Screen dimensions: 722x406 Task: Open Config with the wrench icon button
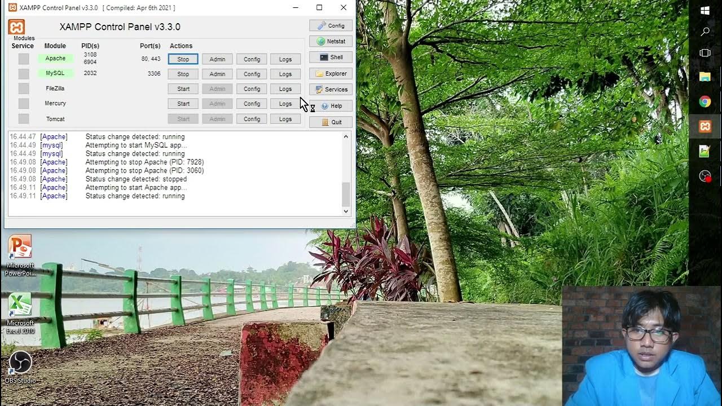(x=331, y=25)
